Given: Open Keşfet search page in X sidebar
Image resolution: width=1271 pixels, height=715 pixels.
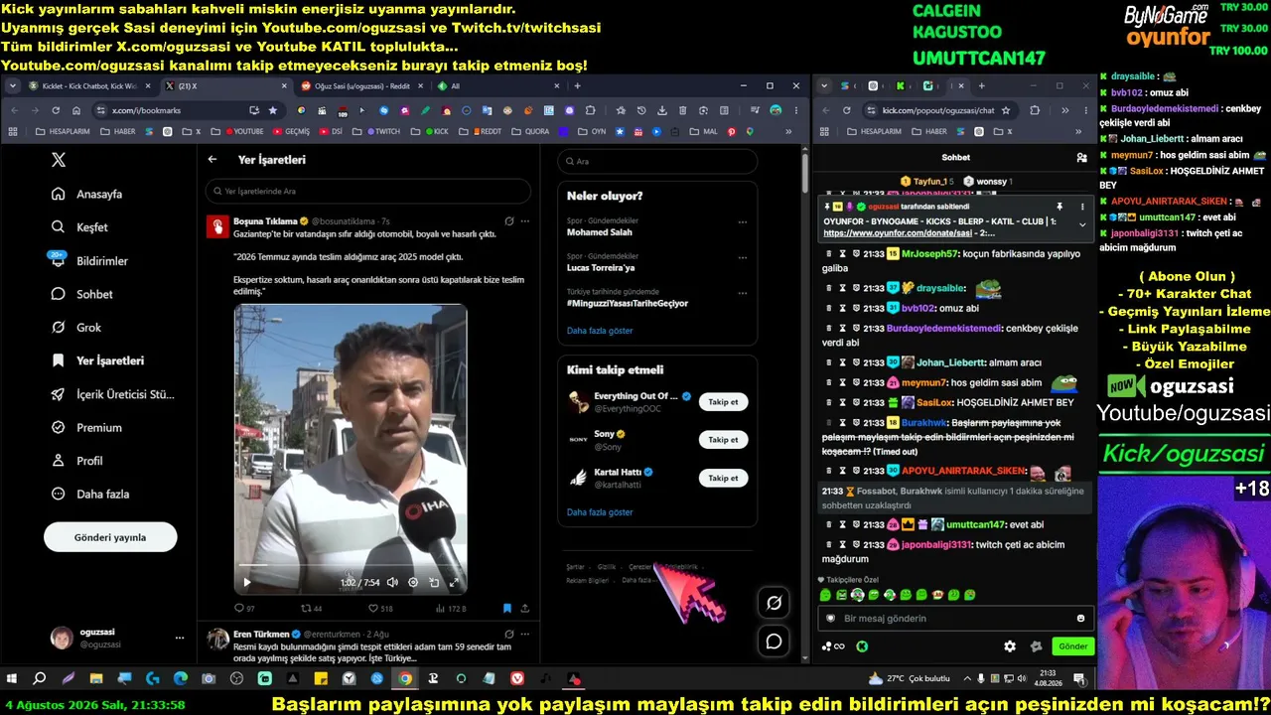Looking at the screenshot, I should click(79, 227).
